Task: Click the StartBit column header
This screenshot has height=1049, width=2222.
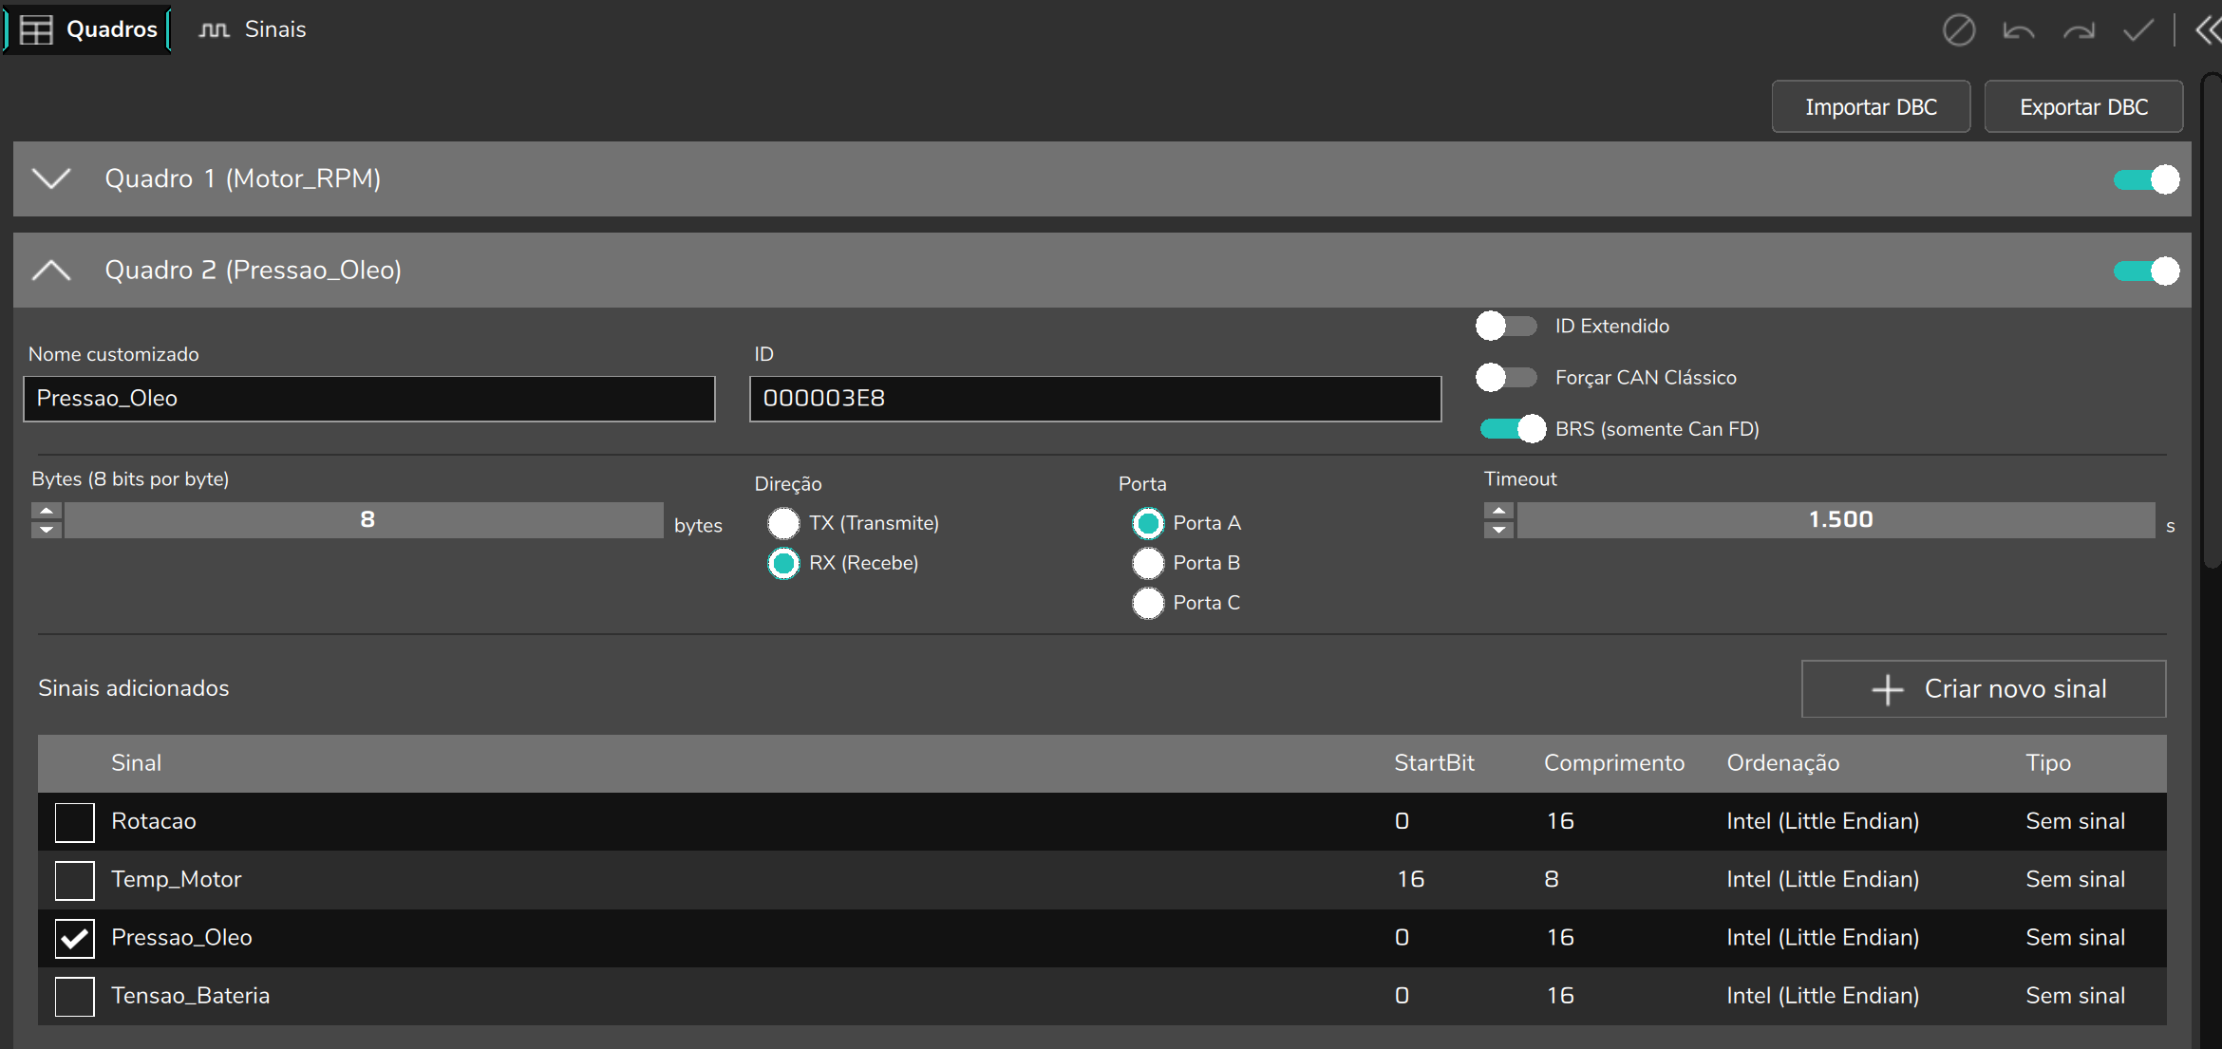Action: [x=1434, y=763]
